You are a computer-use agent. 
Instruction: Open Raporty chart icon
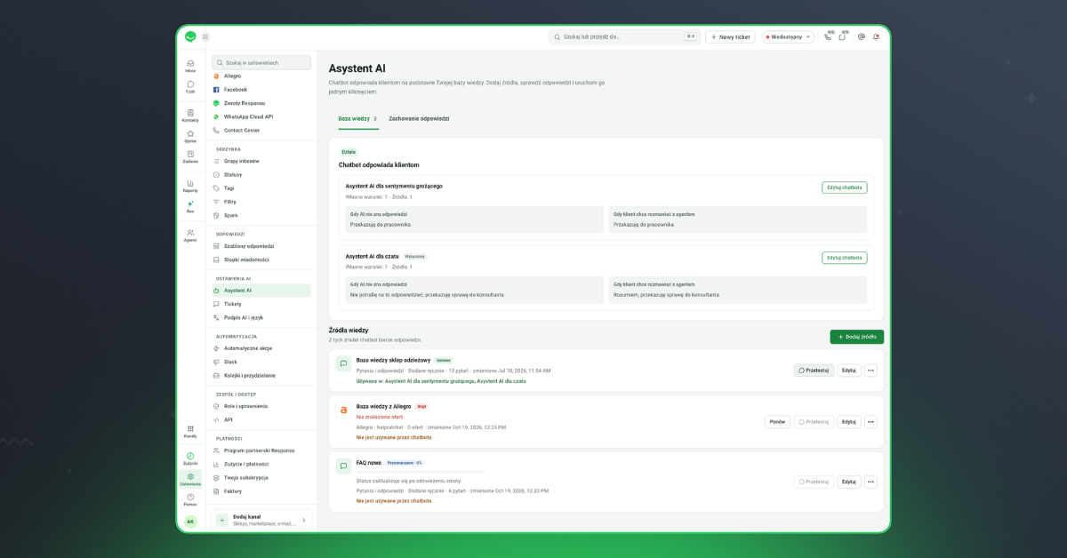(x=190, y=186)
